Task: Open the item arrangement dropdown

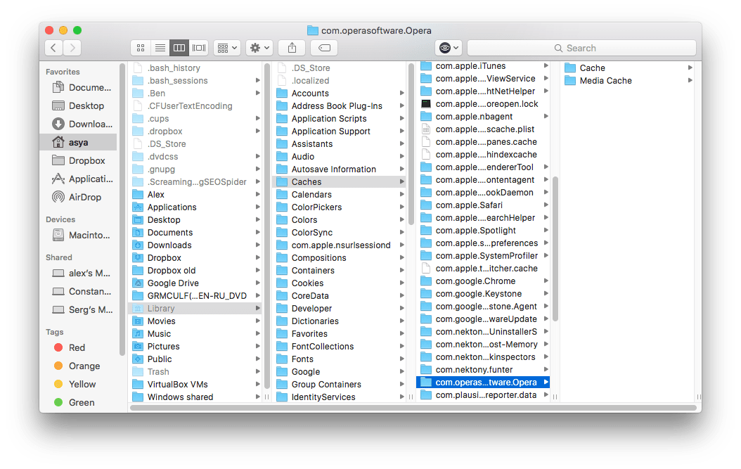Action: 227,48
